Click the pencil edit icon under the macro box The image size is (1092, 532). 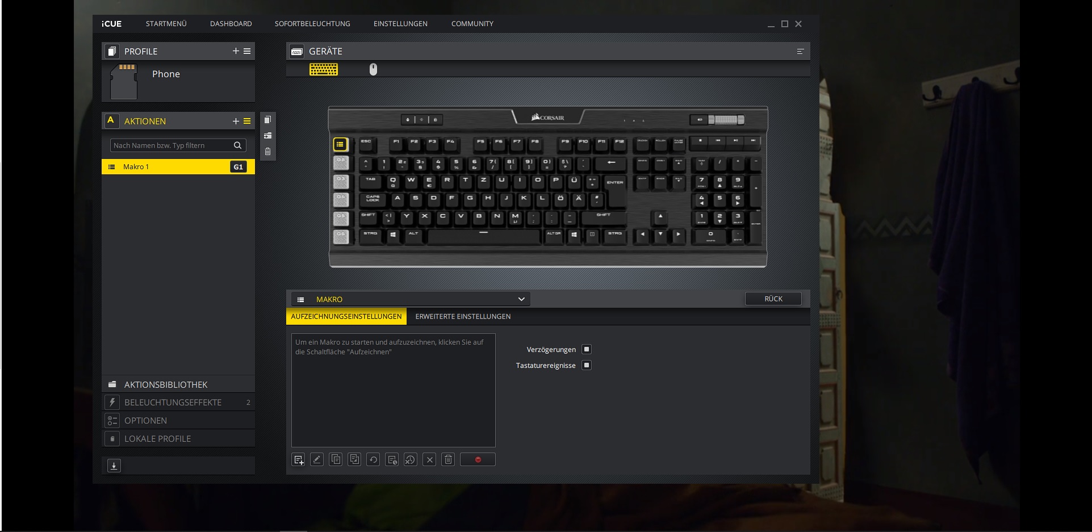click(317, 459)
